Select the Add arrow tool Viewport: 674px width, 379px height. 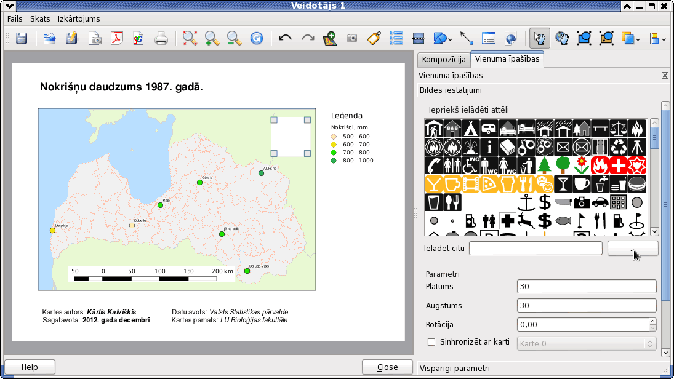(467, 39)
